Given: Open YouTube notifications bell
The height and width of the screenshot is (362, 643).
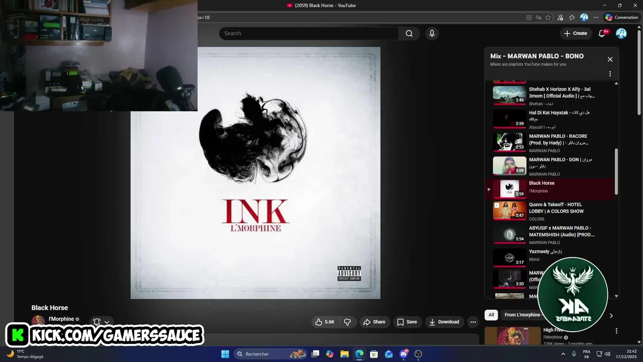Looking at the screenshot, I should [x=602, y=33].
